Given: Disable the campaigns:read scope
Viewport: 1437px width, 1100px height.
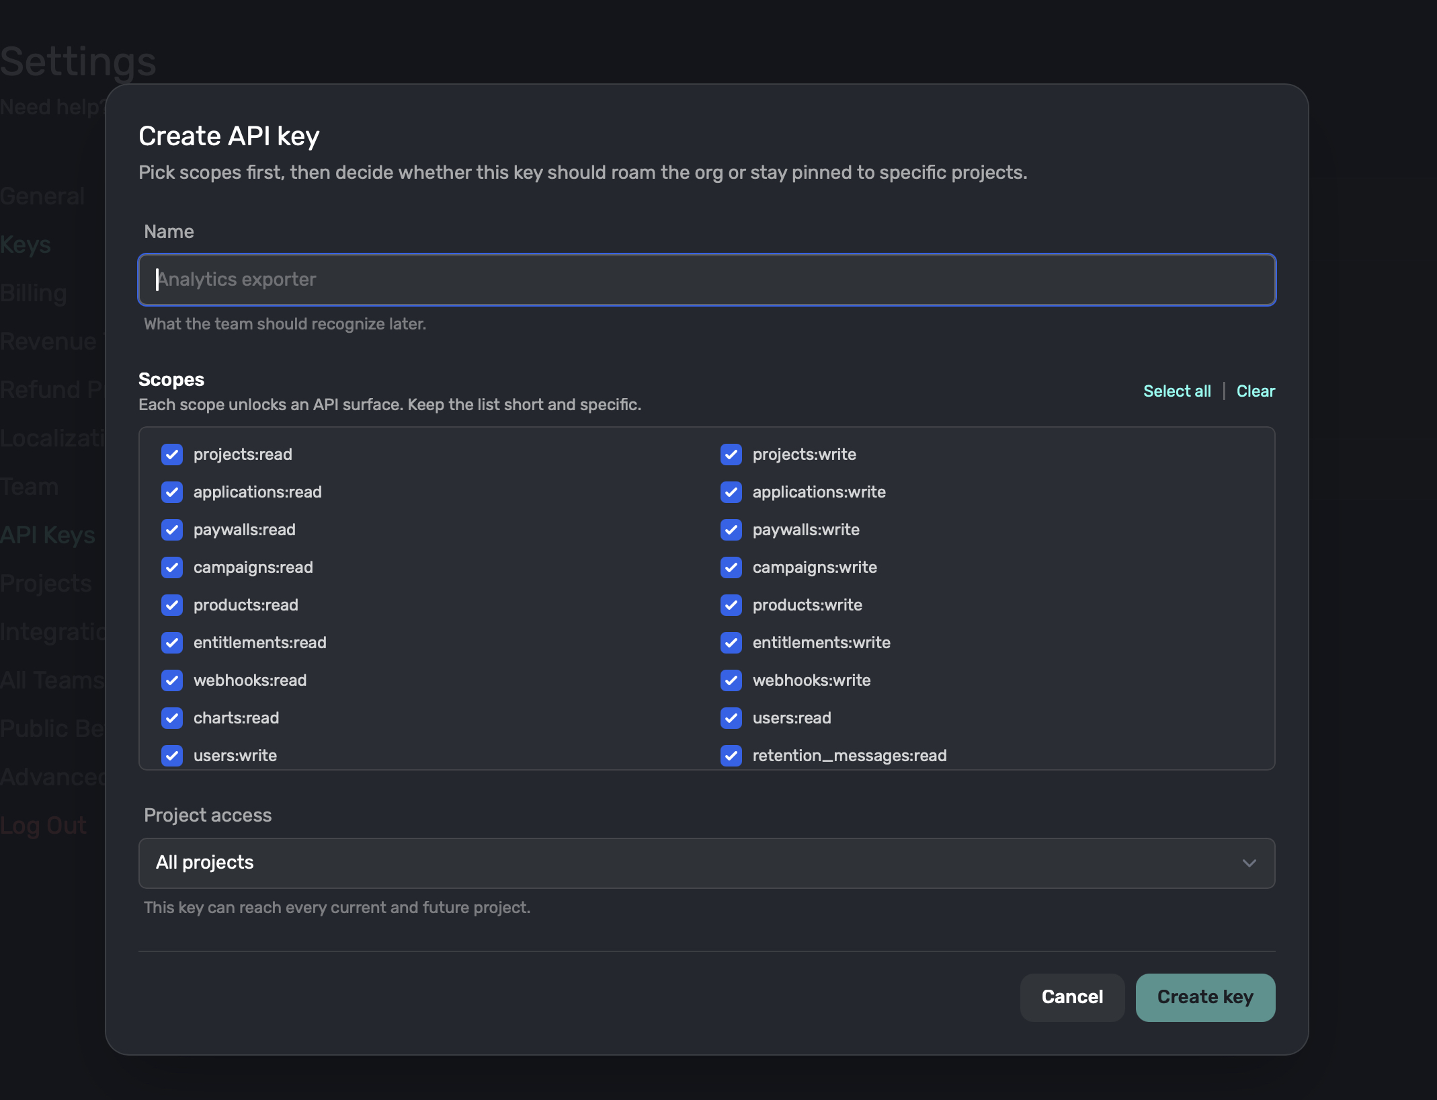Looking at the screenshot, I should pyautogui.click(x=172, y=567).
